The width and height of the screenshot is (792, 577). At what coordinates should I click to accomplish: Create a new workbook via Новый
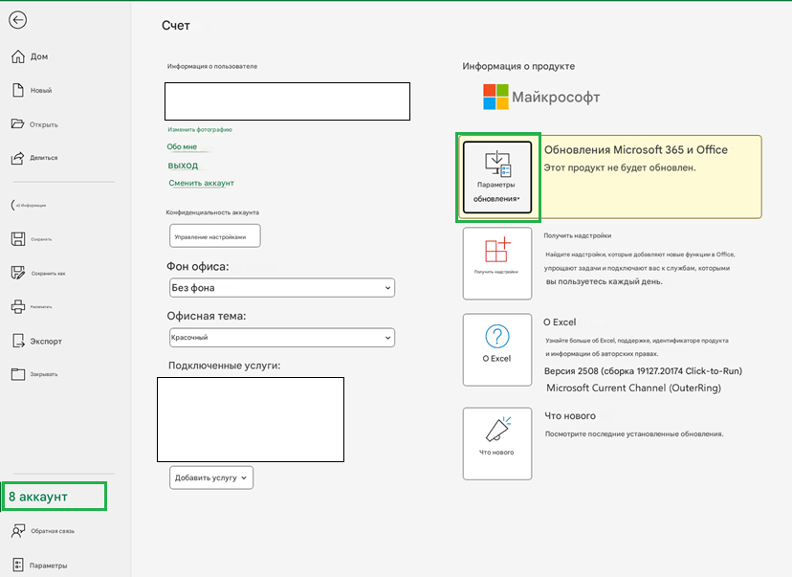pyautogui.click(x=32, y=91)
